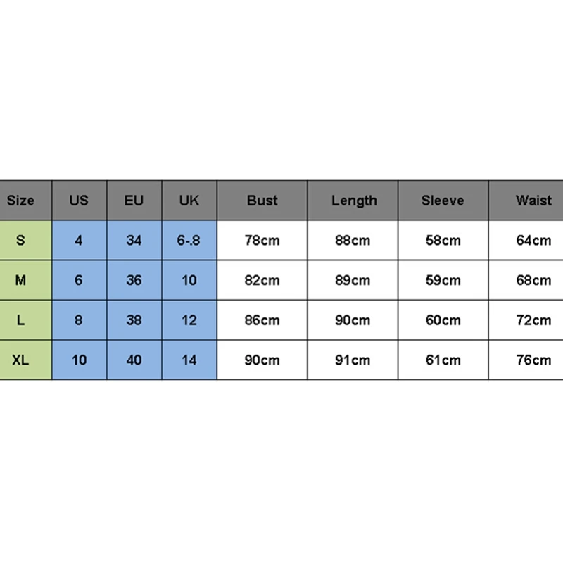Click the Waist header cell

533,201
